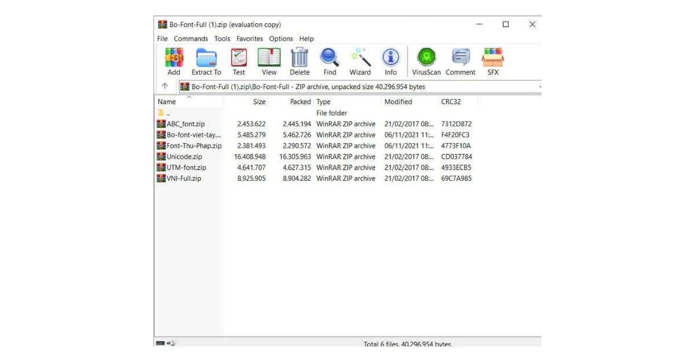Select the VNI-Full.zip file name

click(184, 178)
